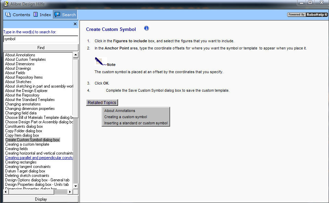Open the Related Topics button
Image resolution: width=329 pixels, height=203 pixels.
point(102,103)
